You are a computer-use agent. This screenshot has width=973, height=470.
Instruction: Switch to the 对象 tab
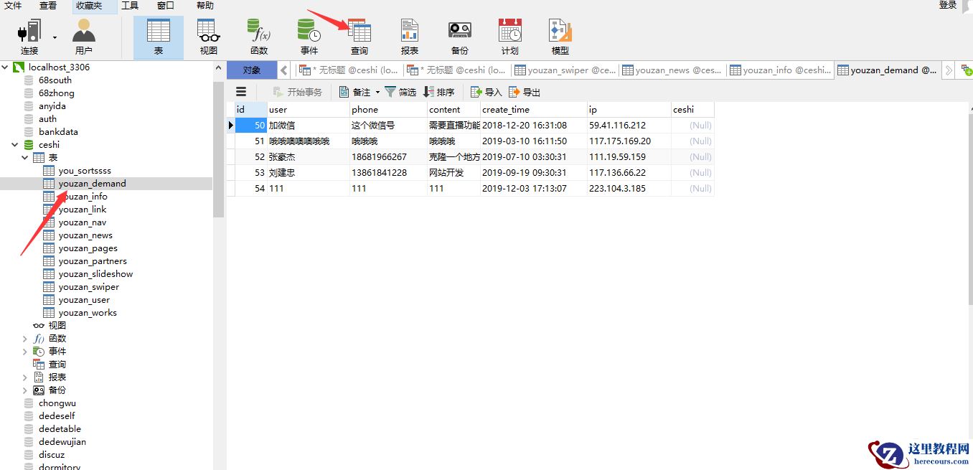[x=252, y=70]
